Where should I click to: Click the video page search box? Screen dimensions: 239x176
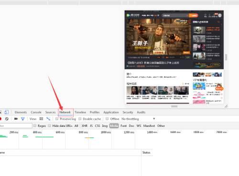(x=175, y=15)
